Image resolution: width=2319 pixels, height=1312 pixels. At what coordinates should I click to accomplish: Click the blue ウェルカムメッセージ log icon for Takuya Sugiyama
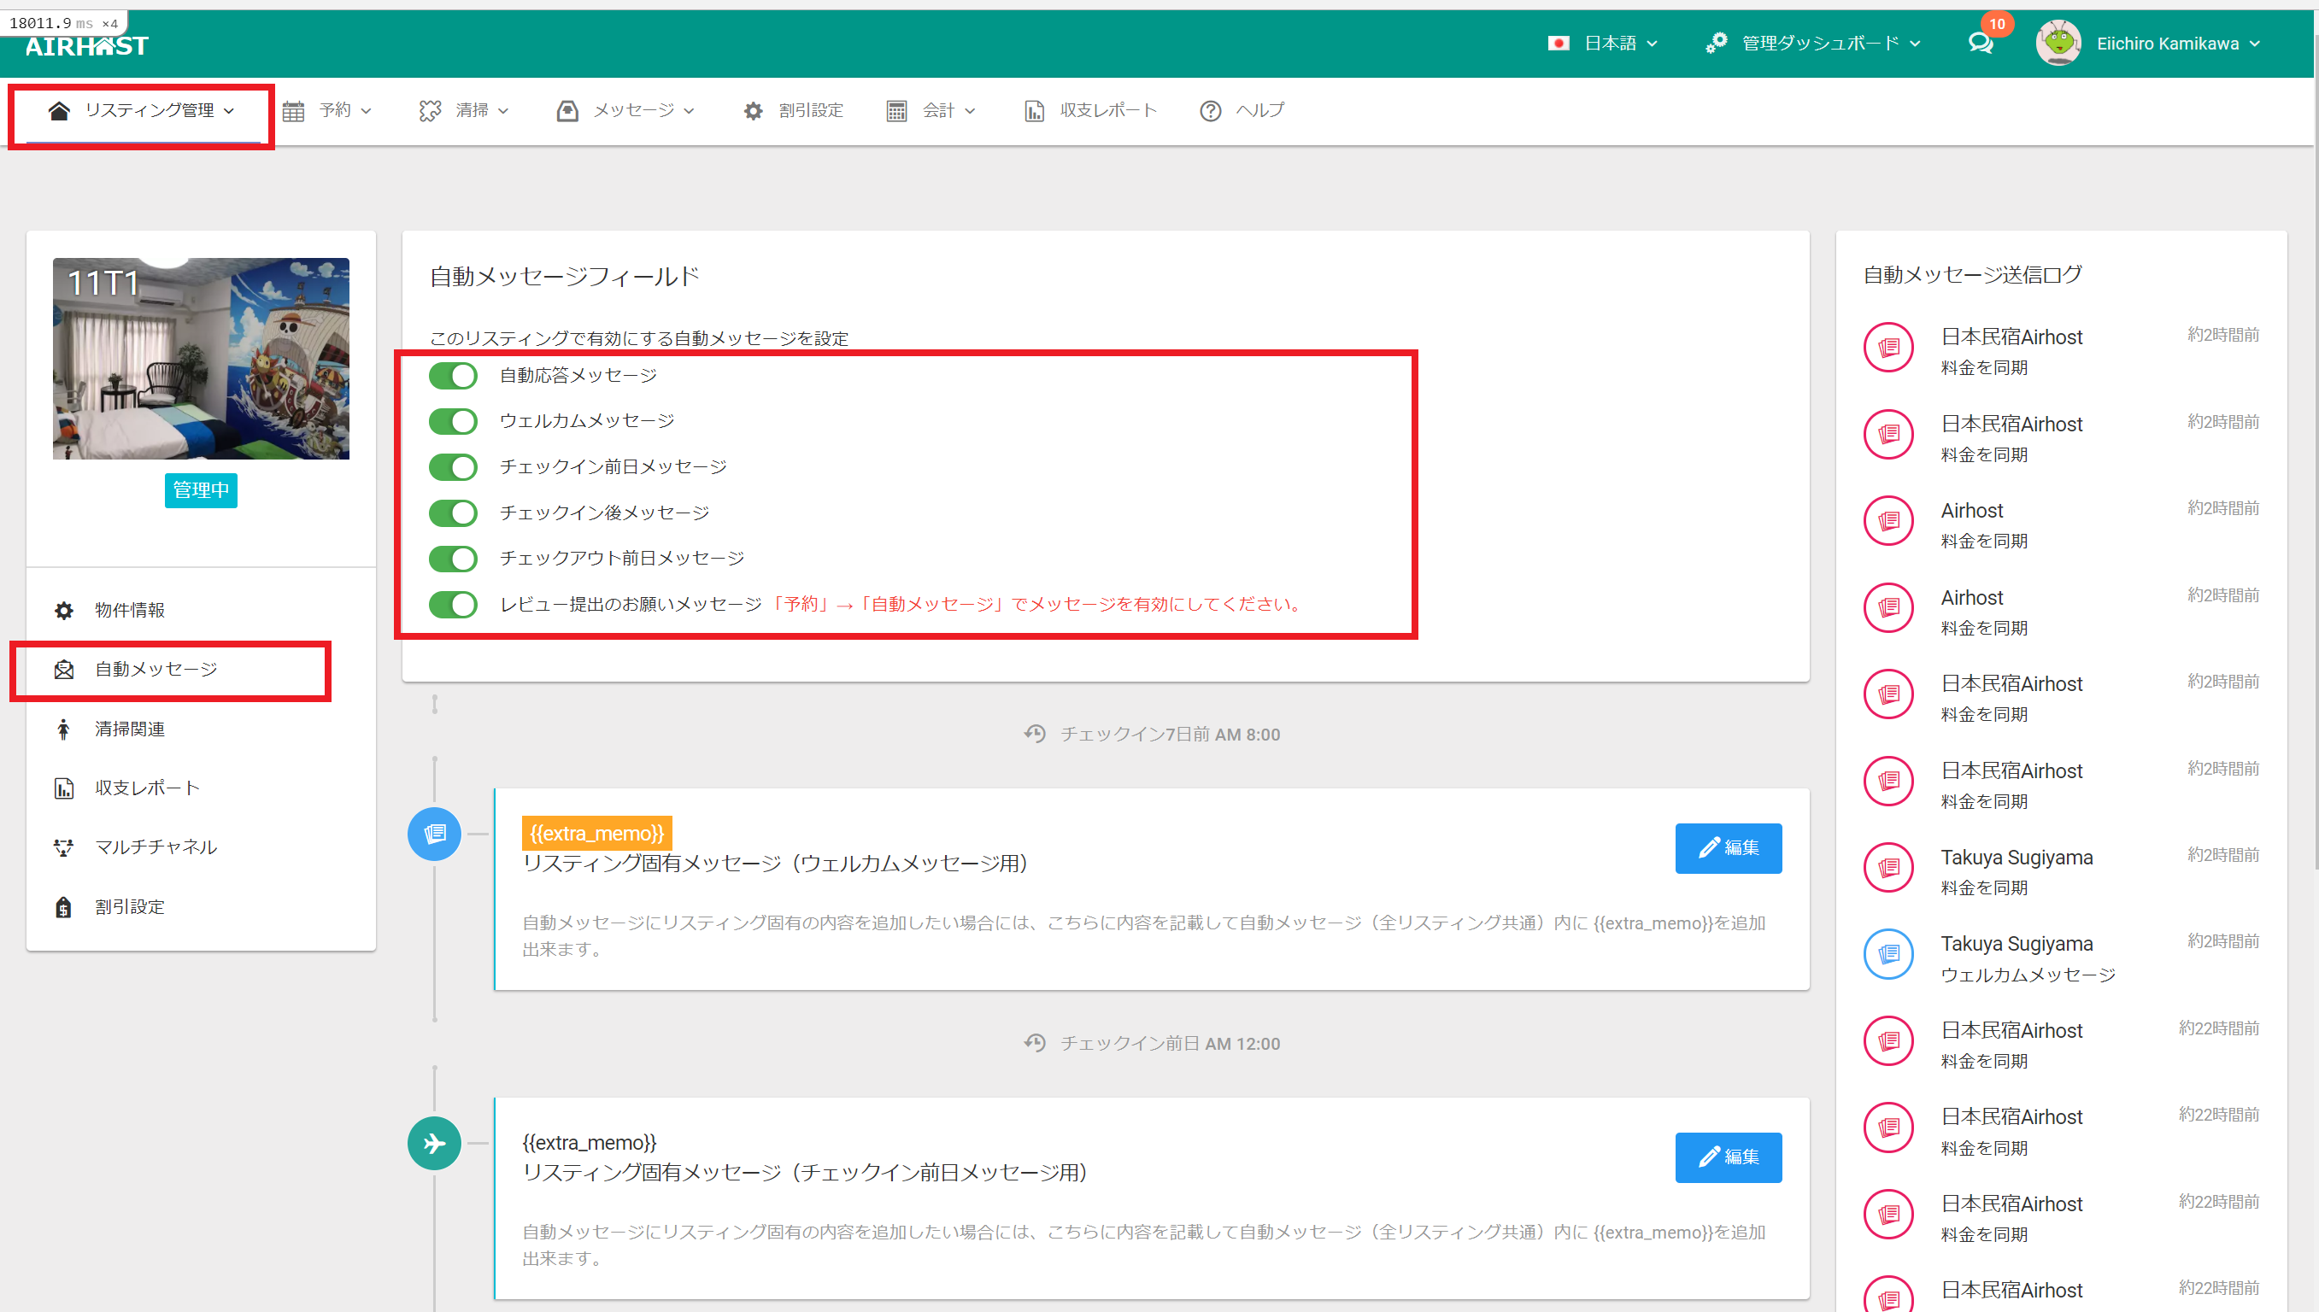click(x=1888, y=954)
